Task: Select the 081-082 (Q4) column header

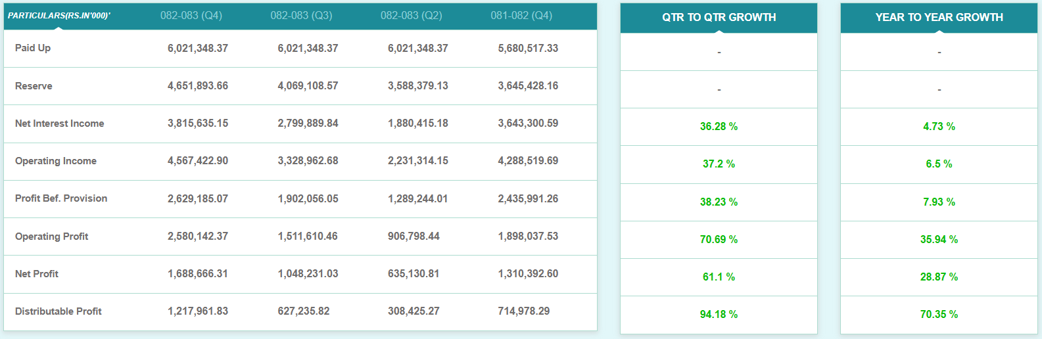Action: (x=521, y=15)
